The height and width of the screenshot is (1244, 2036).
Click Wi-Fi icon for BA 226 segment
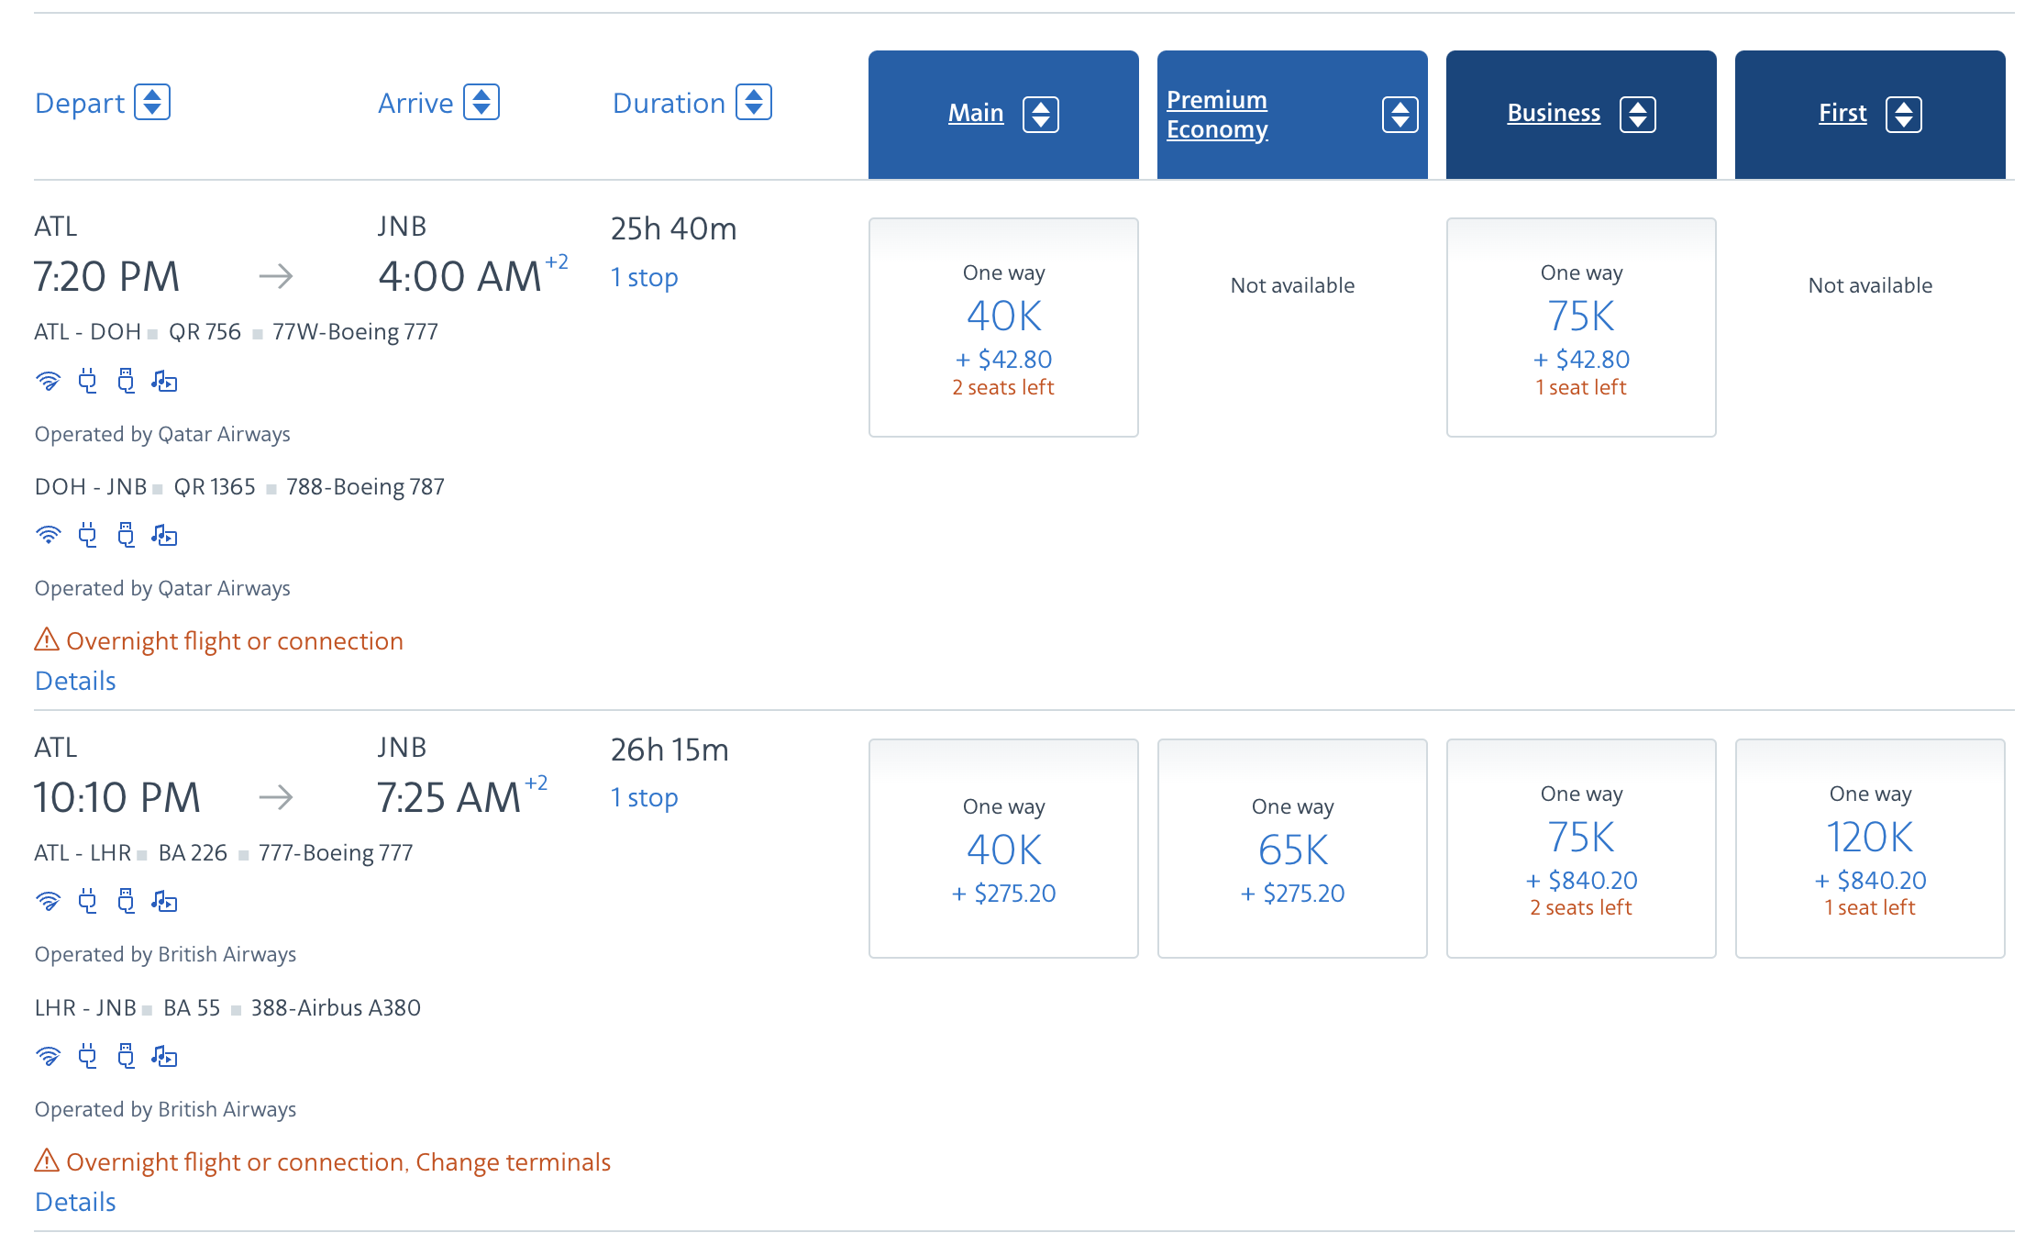(x=48, y=902)
